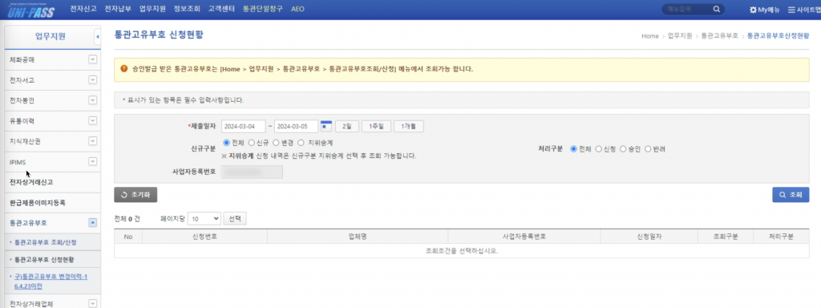Open the 정보조회 top menu
Screen dimensions: 821x308
coord(187,10)
